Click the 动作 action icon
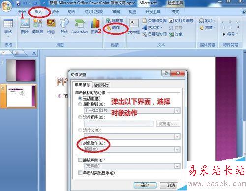 click(113, 28)
